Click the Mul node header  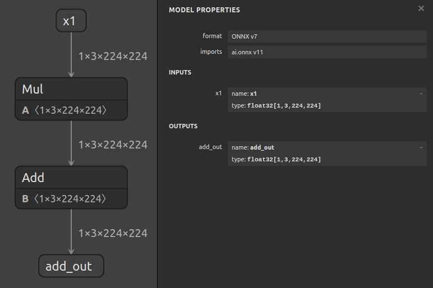(71, 89)
